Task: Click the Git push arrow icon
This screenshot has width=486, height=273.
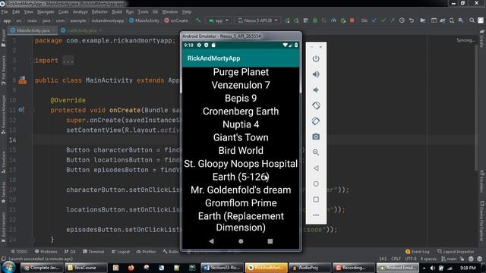Action: [393, 20]
